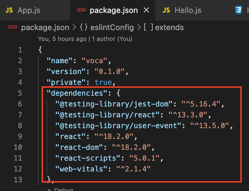Click the "^13.3.0" version value
249x191 pixels.
tap(188, 115)
